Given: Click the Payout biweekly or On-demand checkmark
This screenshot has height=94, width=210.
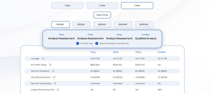Looking at the screenshot, I should click(x=97, y=43).
